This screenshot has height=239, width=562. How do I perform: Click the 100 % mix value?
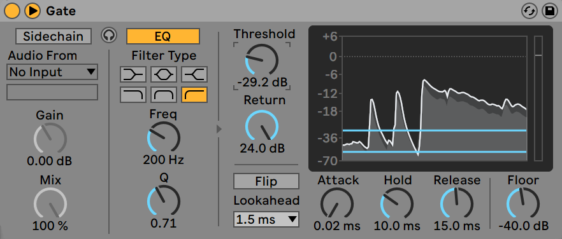[50, 226]
